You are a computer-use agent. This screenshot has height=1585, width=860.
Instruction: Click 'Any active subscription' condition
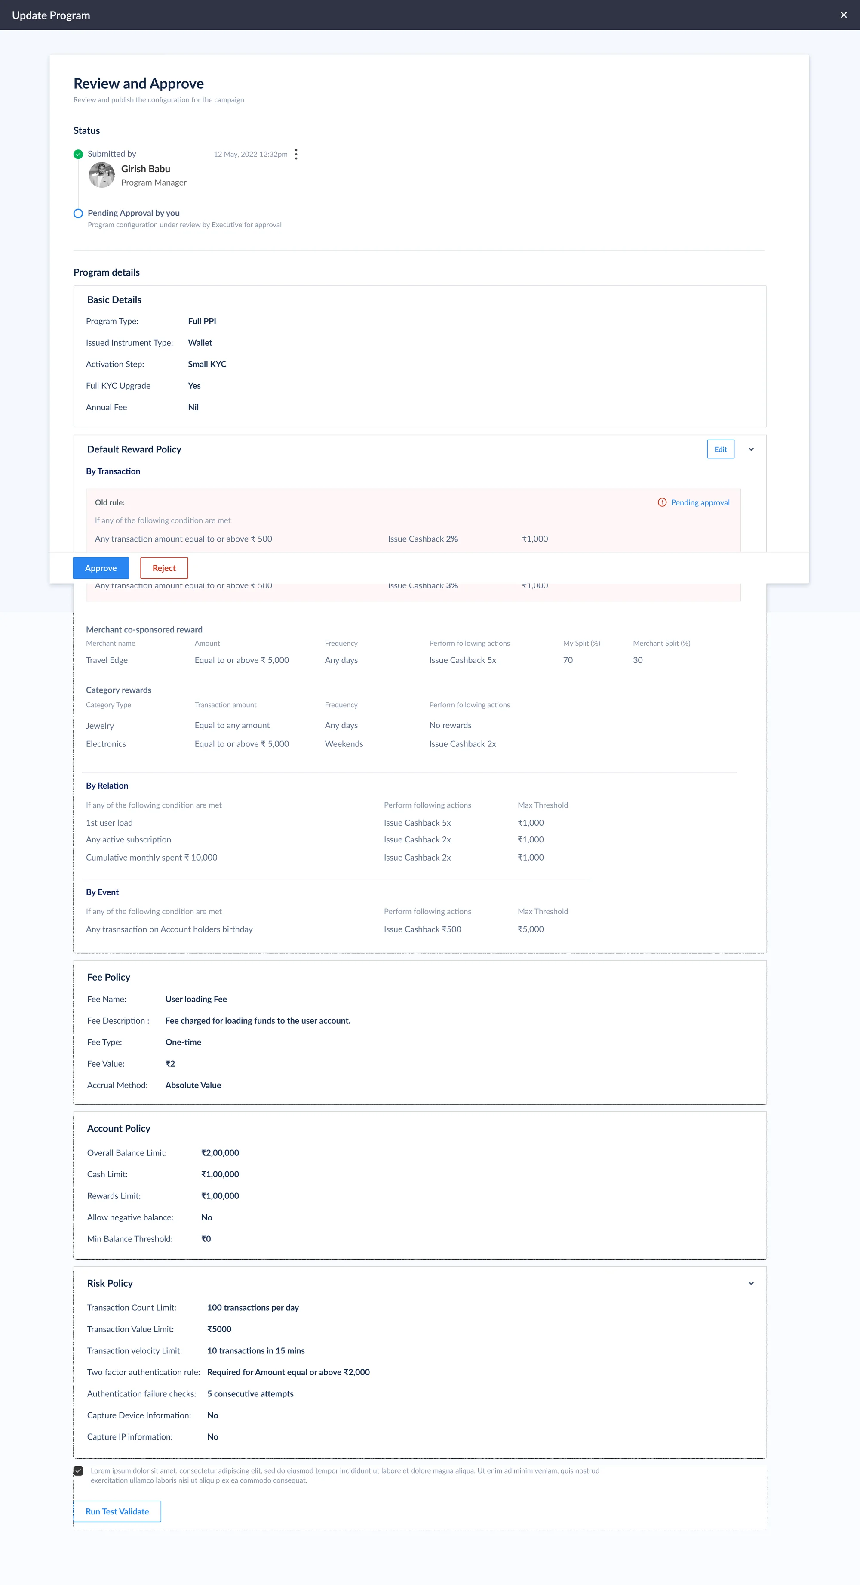tap(129, 839)
